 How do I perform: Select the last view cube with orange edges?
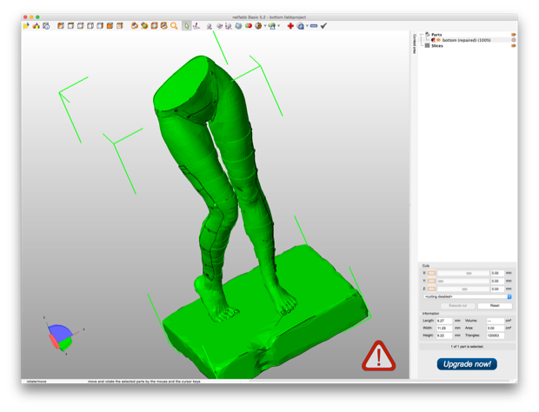tap(120, 26)
